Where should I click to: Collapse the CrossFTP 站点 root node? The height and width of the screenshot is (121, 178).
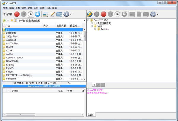click(x=88, y=20)
